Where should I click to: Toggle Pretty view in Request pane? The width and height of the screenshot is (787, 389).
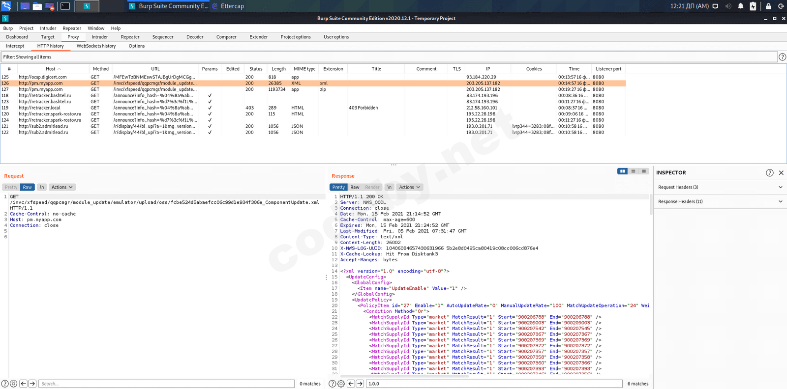click(11, 187)
